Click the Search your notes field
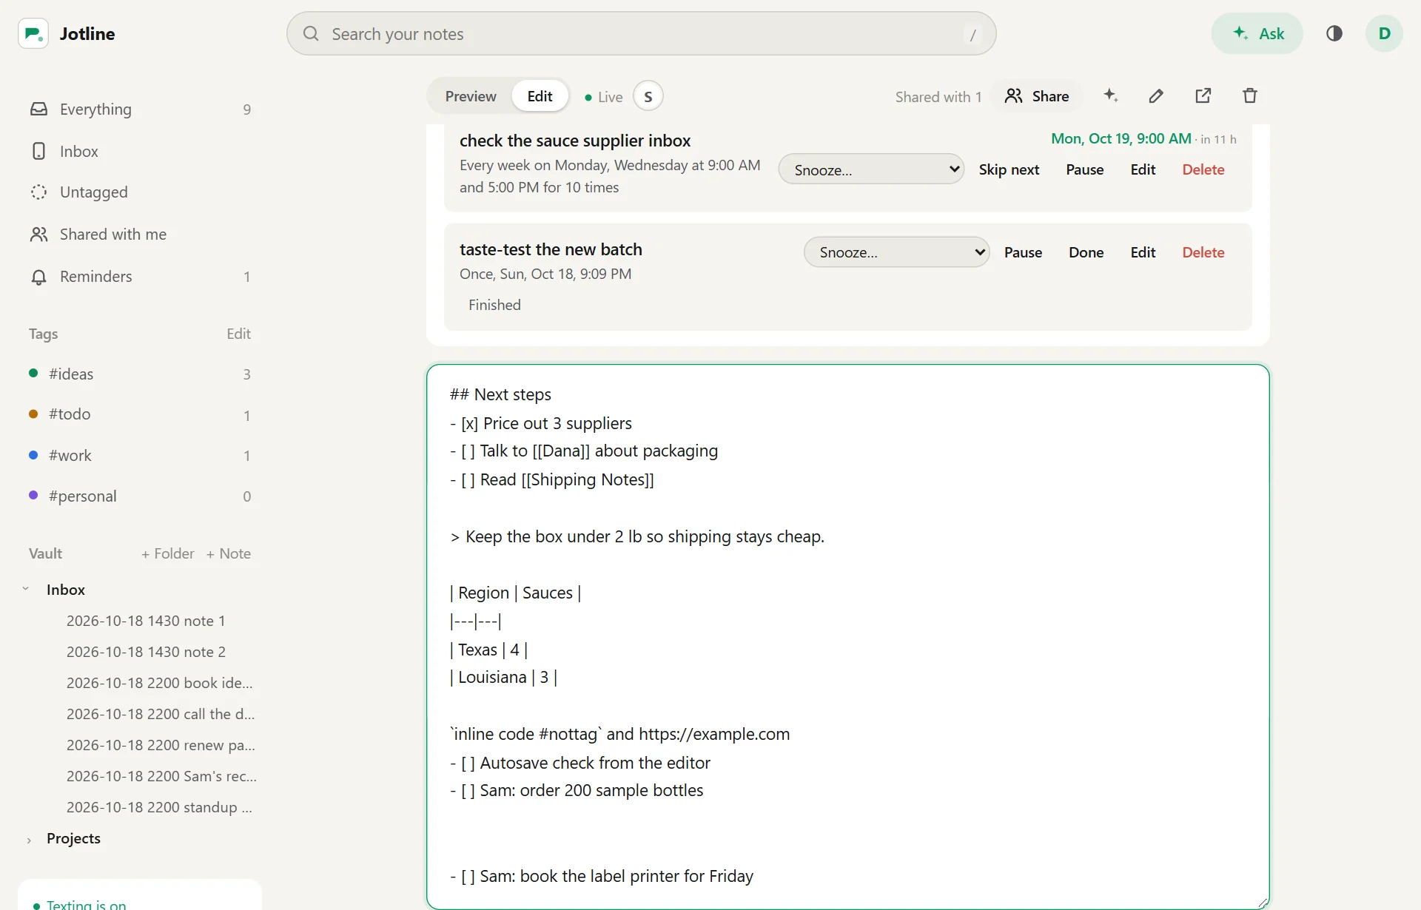The image size is (1421, 910). click(642, 33)
